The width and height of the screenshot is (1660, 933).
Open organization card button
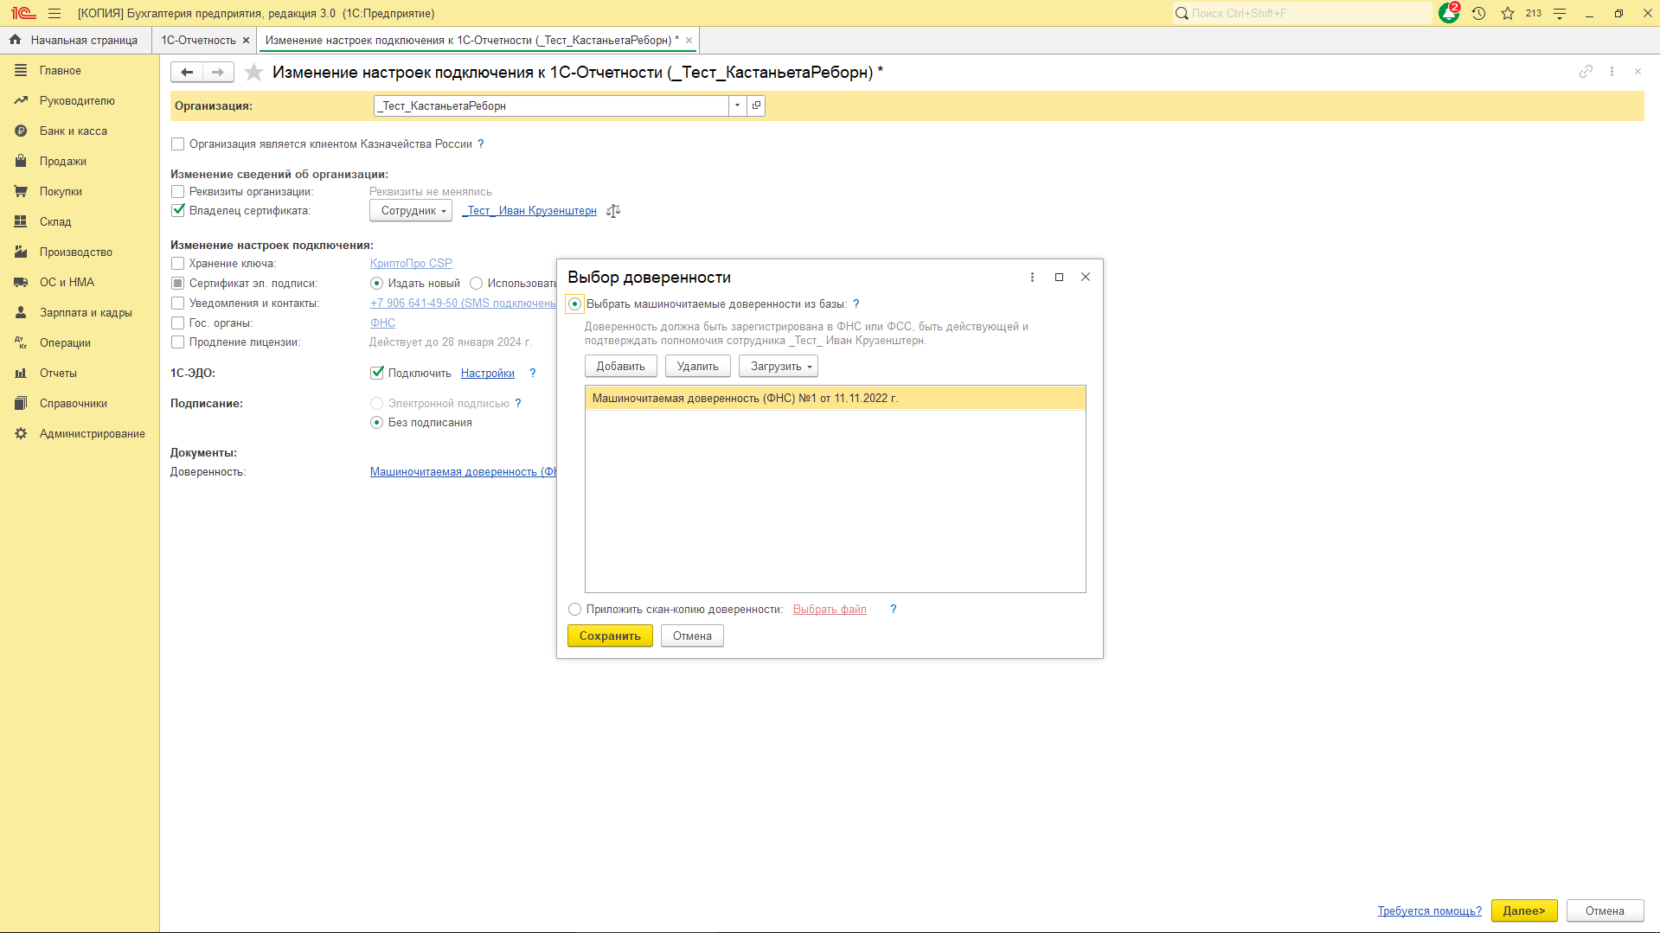pos(756,105)
